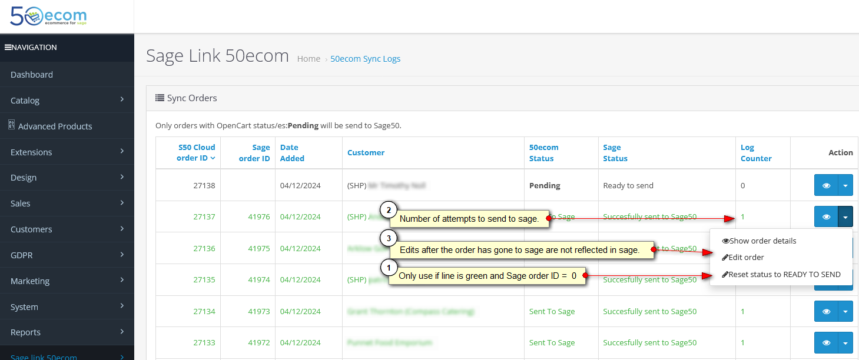Click order ID 27136 cell

tap(204, 248)
